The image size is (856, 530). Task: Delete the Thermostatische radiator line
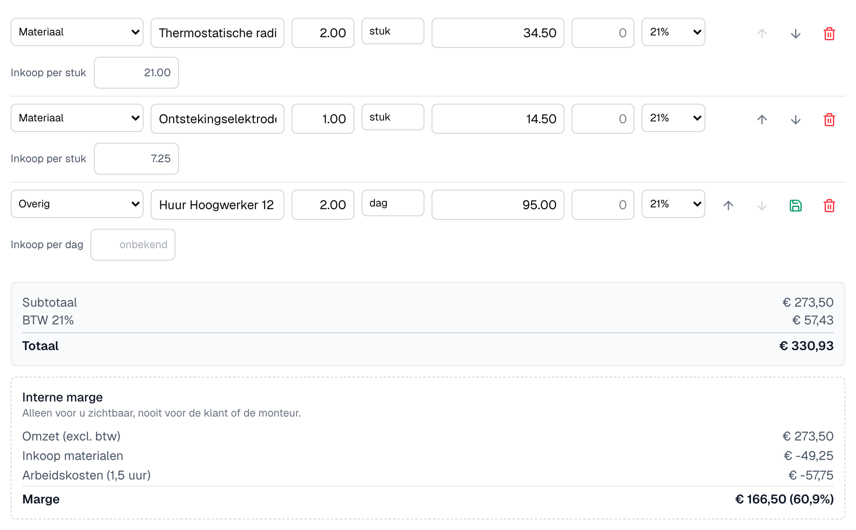click(829, 34)
